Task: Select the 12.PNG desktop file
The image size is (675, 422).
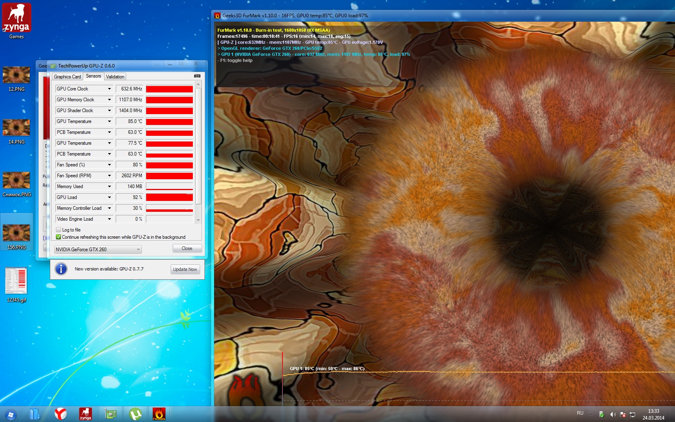Action: coord(16,79)
